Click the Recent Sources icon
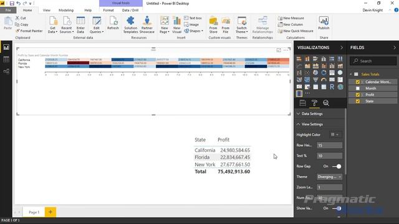Screen dimensions: 399x224 click(x=67, y=21)
